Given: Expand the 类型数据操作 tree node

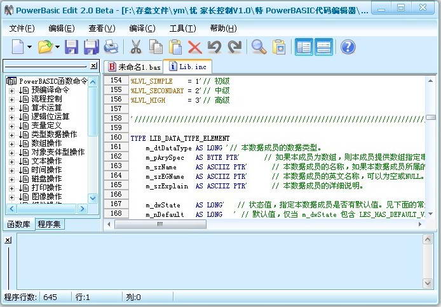Looking at the screenshot, I should [11, 135].
